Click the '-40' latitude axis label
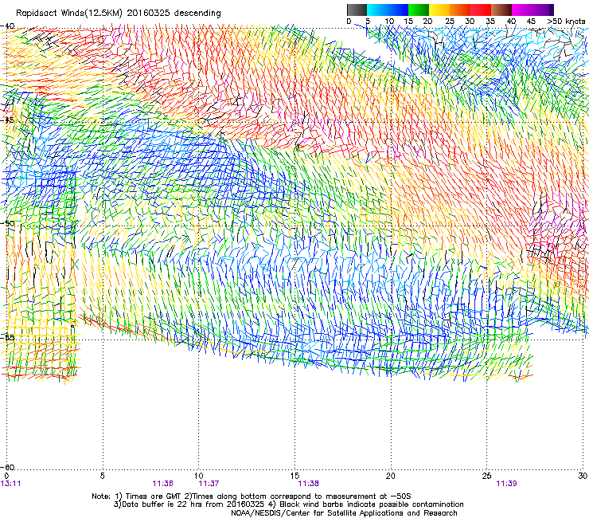The image size is (589, 518). [7, 26]
